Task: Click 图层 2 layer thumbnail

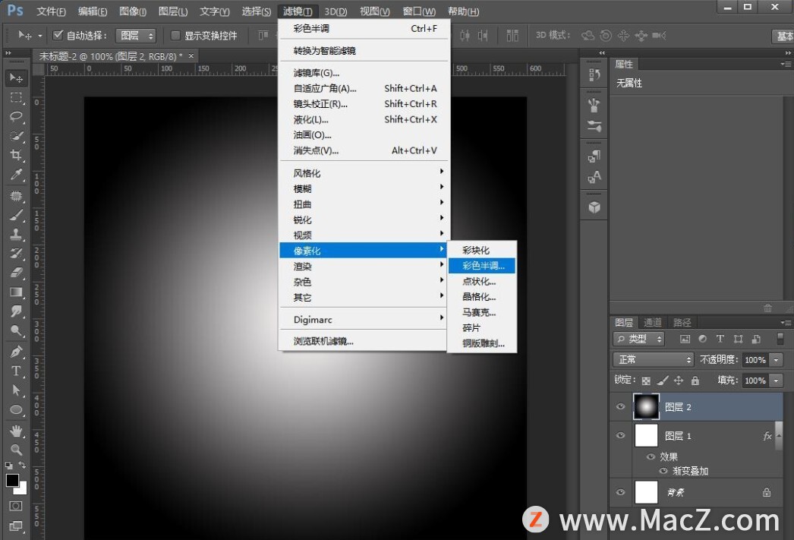Action: pyautogui.click(x=646, y=407)
